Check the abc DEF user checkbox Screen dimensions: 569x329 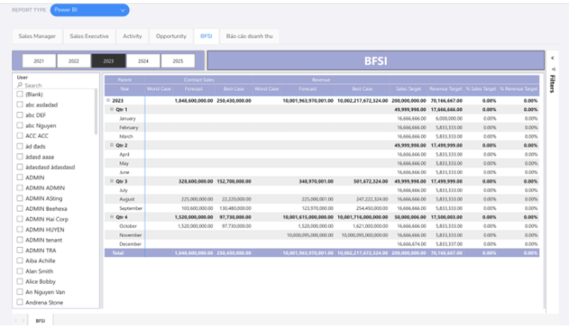pyautogui.click(x=19, y=115)
